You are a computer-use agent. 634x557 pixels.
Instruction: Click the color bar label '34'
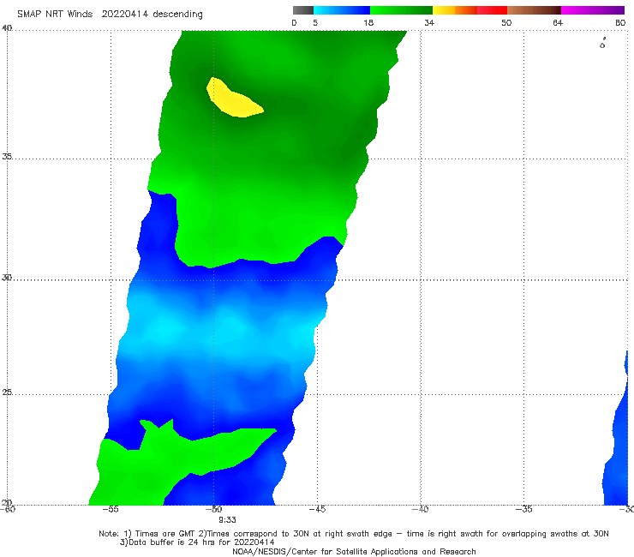[429, 23]
